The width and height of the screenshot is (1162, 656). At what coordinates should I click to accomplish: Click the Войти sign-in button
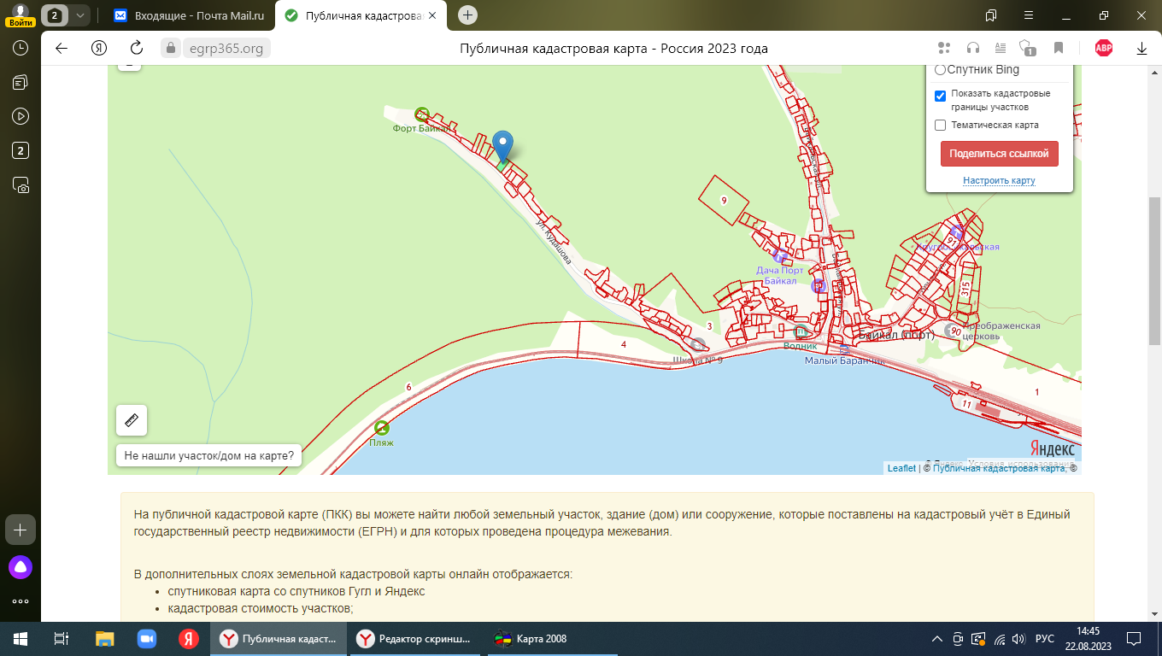(x=21, y=22)
